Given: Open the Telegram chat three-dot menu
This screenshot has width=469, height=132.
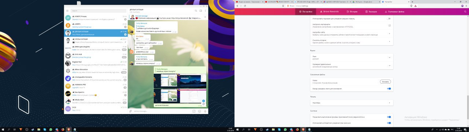Looking at the screenshot, I should (205, 11).
